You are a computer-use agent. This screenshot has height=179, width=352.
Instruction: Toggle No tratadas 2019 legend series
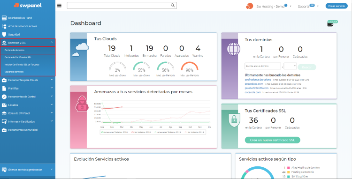click(194, 133)
